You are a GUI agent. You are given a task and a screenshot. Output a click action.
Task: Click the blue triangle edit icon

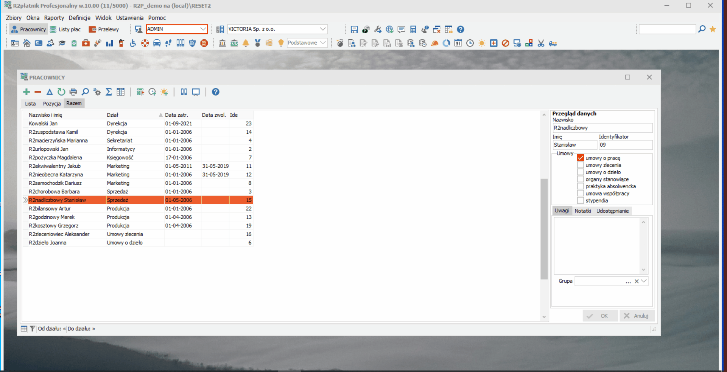click(x=50, y=92)
